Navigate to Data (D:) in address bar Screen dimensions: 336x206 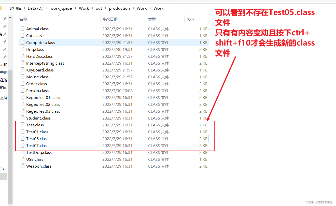pyautogui.click(x=36, y=8)
